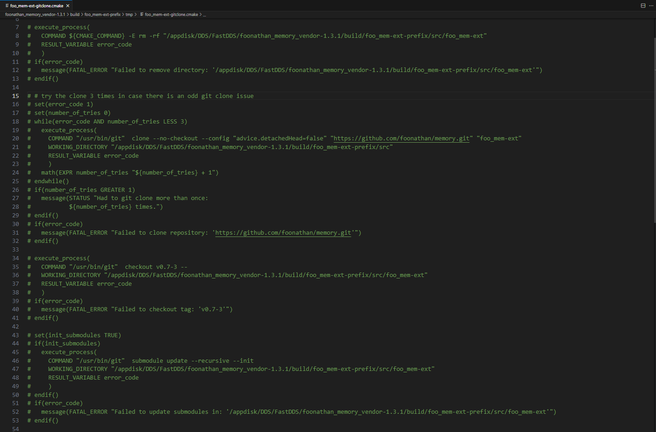Open the GitHub repository link on line 31

pyautogui.click(x=283, y=233)
